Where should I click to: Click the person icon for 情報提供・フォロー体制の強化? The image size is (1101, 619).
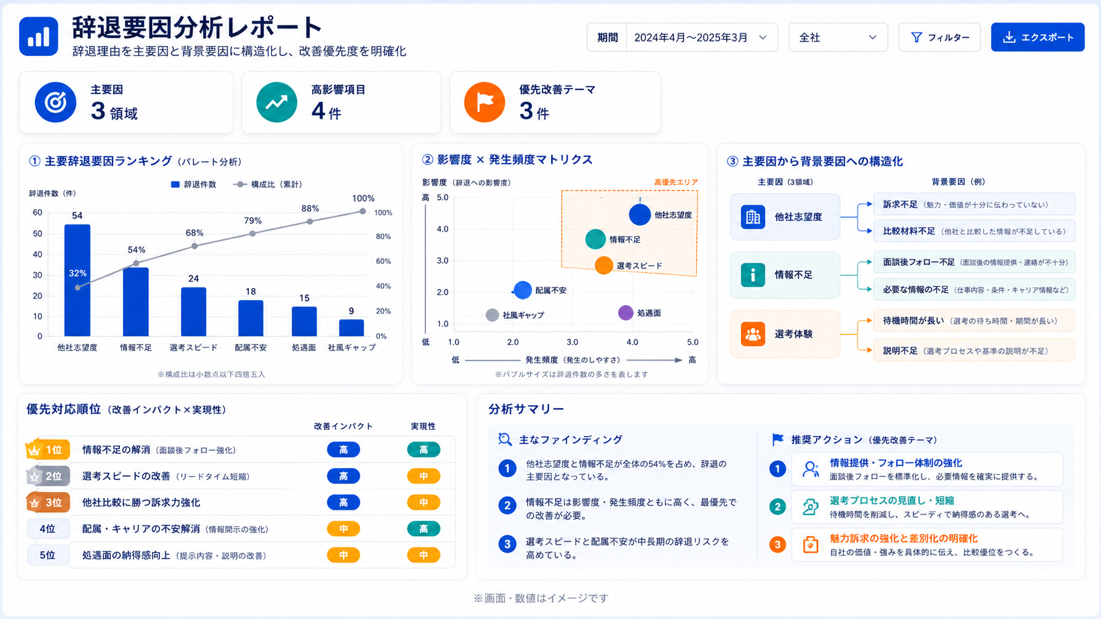pos(811,469)
